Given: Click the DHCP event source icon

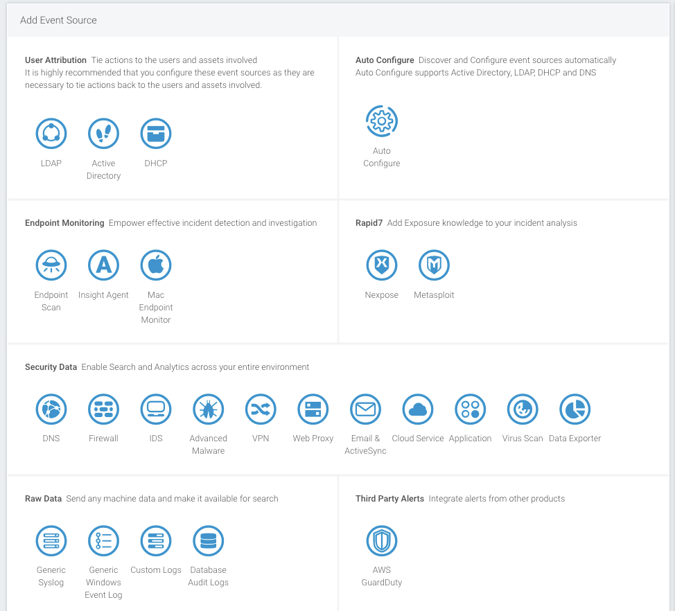Looking at the screenshot, I should click(156, 134).
